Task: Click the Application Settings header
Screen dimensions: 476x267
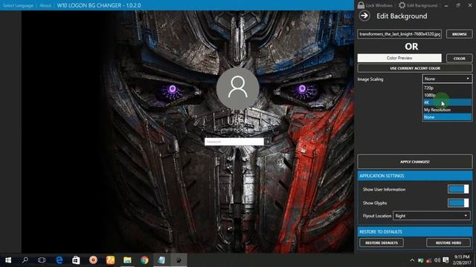Action: pos(415,176)
